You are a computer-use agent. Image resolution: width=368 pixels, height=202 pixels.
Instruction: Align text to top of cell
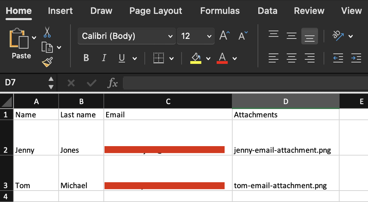coord(273,34)
